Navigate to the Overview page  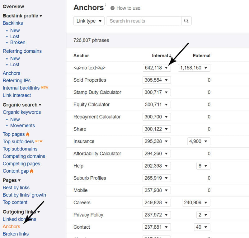13,6
